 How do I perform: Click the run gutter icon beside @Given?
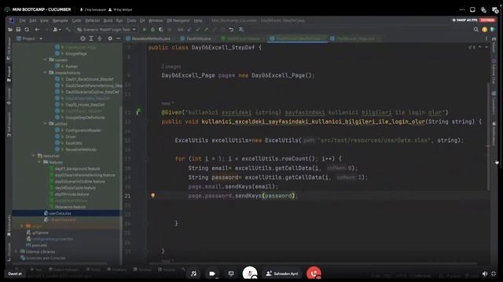click(x=138, y=111)
